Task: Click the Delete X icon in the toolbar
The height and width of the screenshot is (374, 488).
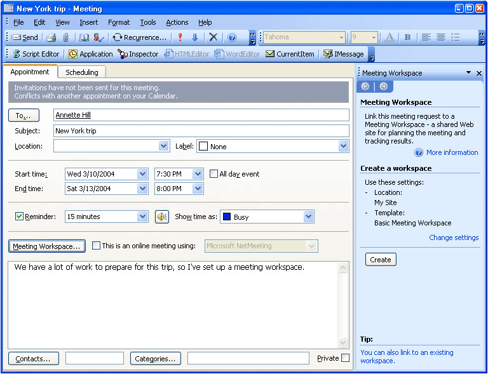Action: [x=213, y=37]
